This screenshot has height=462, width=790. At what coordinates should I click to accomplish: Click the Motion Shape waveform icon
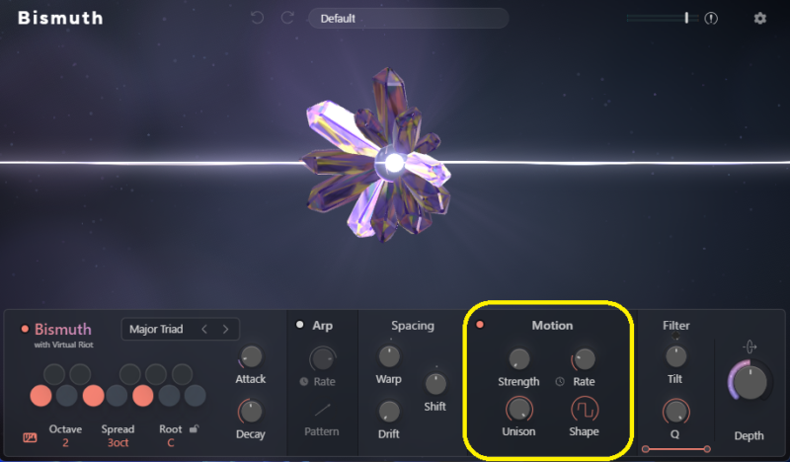point(585,410)
